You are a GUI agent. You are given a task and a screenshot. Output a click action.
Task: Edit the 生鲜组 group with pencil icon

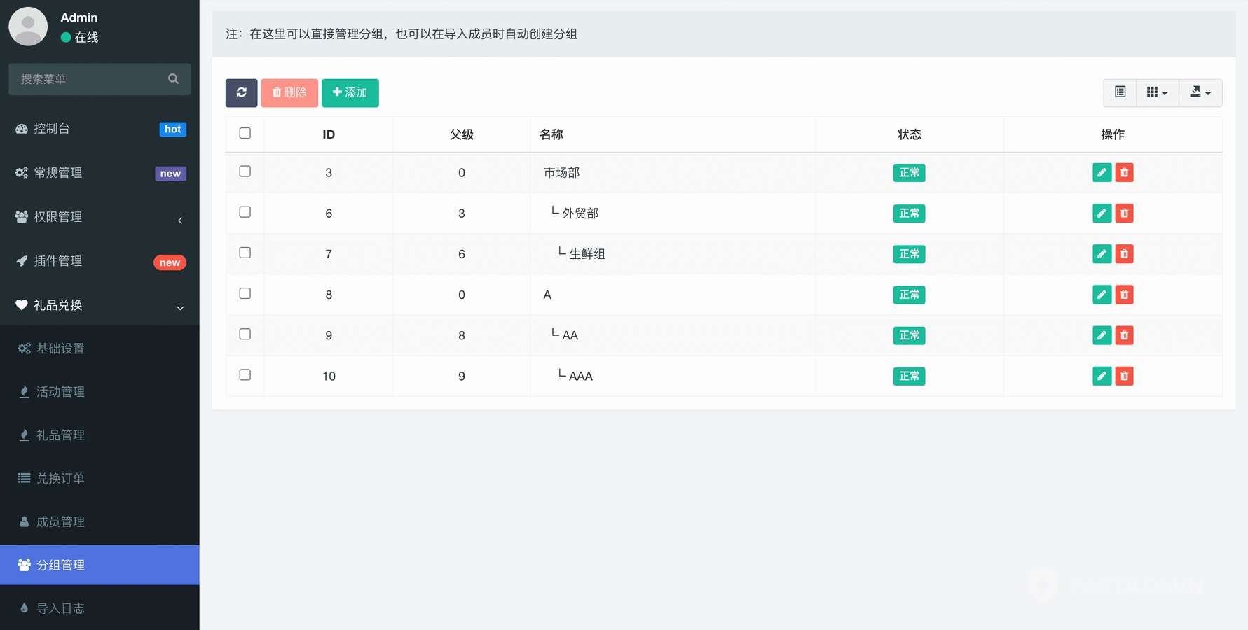coord(1102,254)
